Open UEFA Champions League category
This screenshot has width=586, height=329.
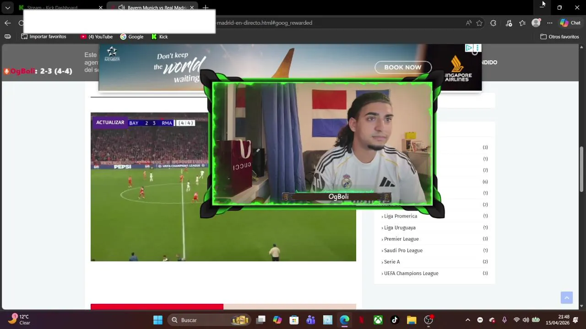(x=411, y=273)
